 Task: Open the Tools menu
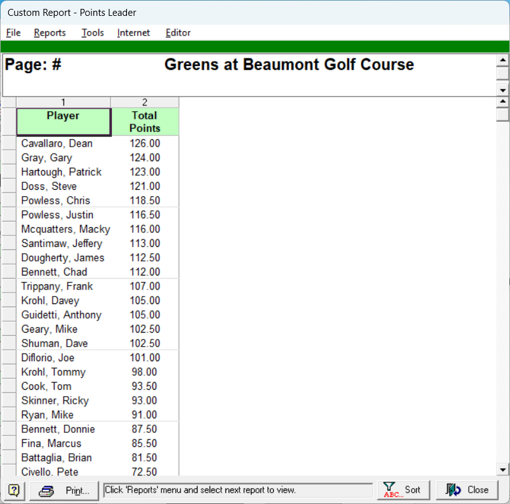[x=93, y=33]
